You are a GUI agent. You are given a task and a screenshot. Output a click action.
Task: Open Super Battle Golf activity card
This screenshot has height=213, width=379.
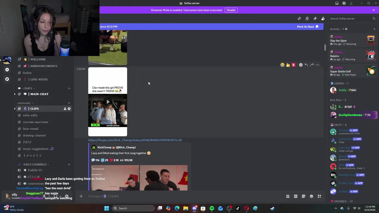pyautogui.click(x=353, y=71)
